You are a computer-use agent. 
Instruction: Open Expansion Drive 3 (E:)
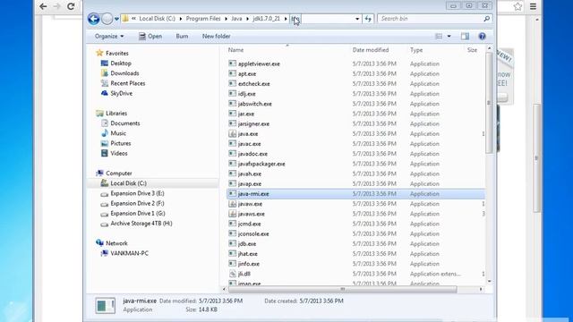click(x=137, y=193)
